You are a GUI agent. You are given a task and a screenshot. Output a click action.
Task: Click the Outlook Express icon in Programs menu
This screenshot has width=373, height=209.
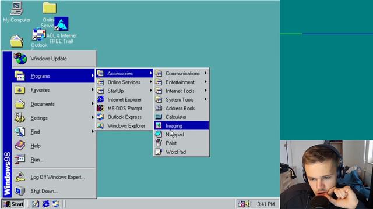pos(100,117)
